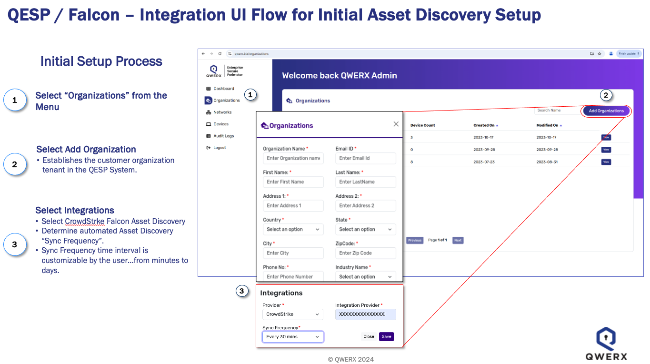Click the Add Organizations button

(x=606, y=111)
